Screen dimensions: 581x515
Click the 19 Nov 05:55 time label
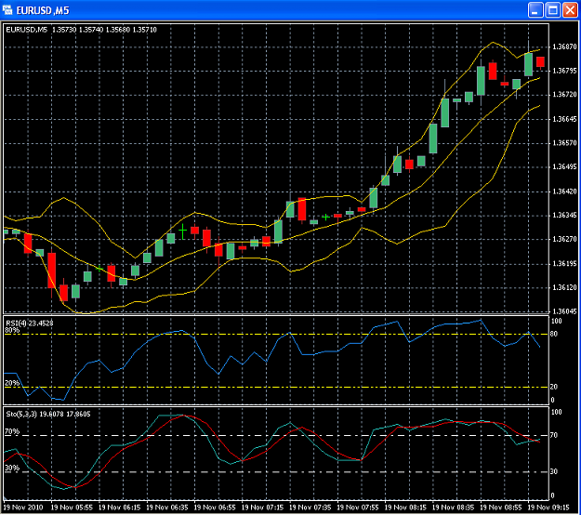(x=72, y=508)
